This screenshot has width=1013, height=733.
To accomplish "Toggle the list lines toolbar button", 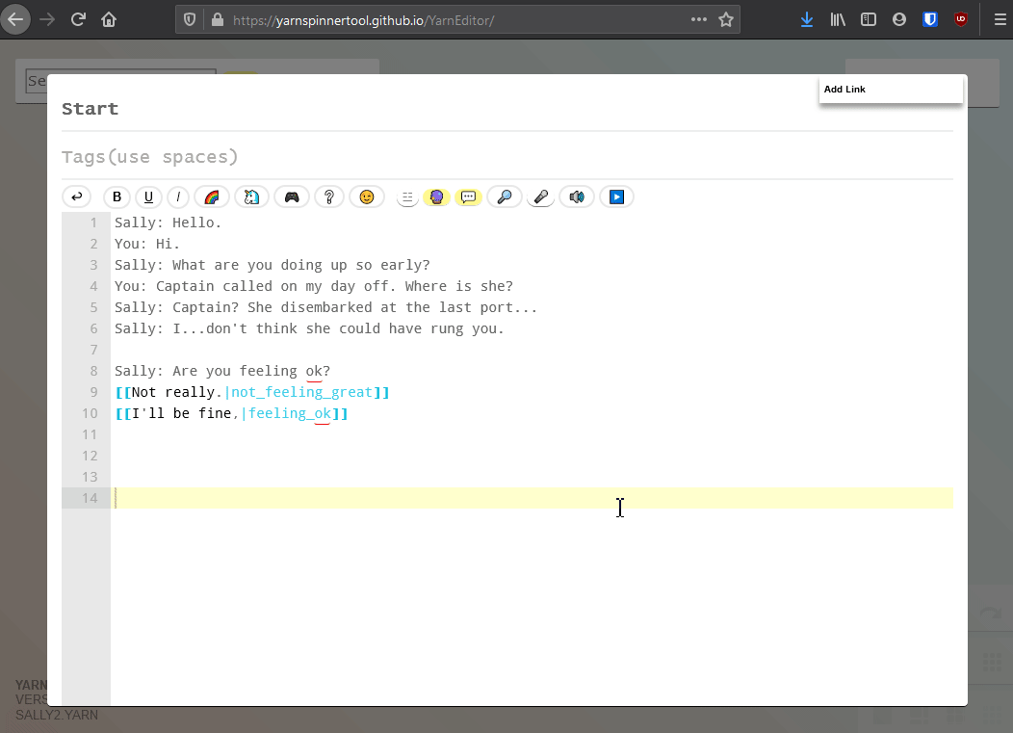I will [x=407, y=197].
